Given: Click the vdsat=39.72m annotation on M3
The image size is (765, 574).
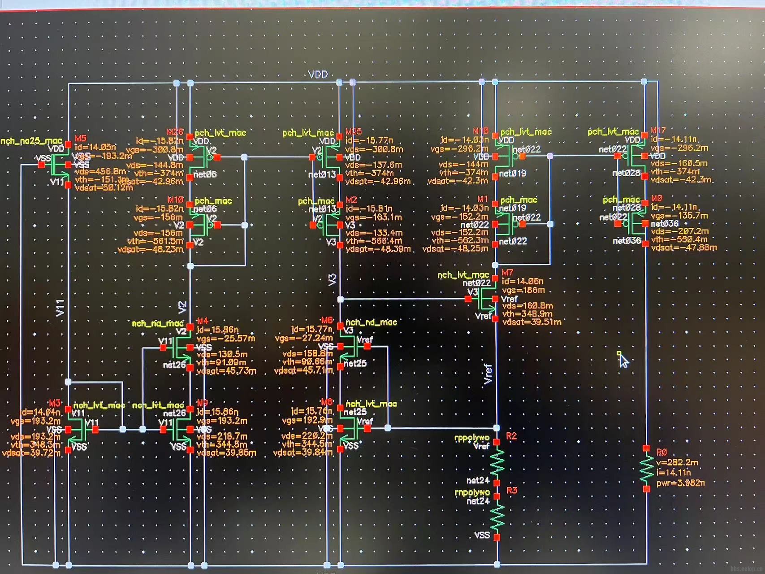Looking at the screenshot, I should pyautogui.click(x=31, y=453).
